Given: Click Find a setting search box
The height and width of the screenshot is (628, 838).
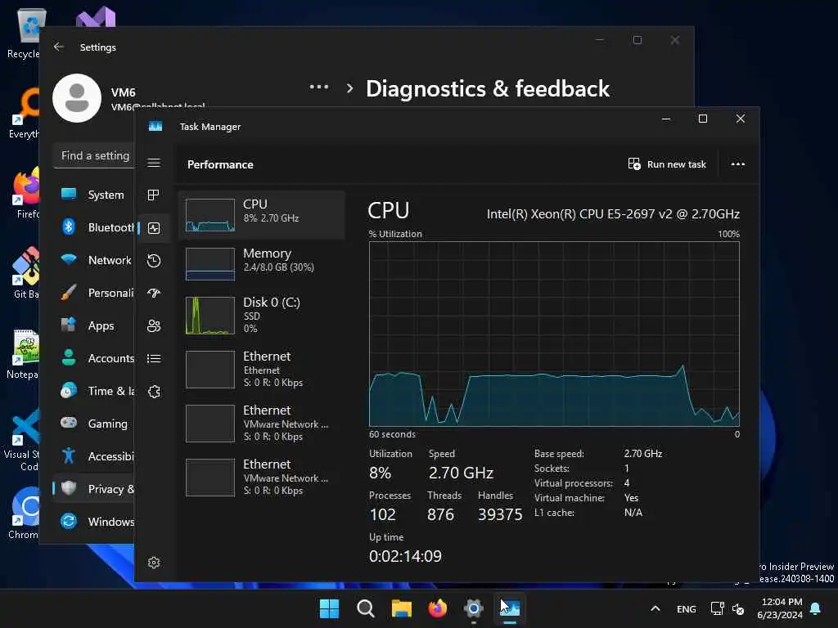Looking at the screenshot, I should [94, 155].
